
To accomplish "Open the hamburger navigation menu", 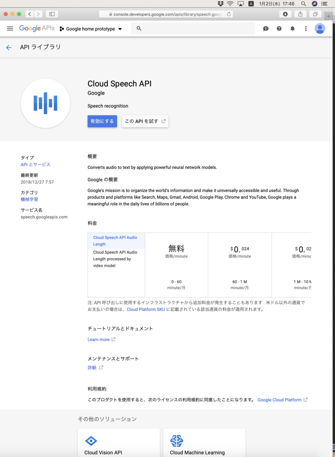I will tap(10, 29).
